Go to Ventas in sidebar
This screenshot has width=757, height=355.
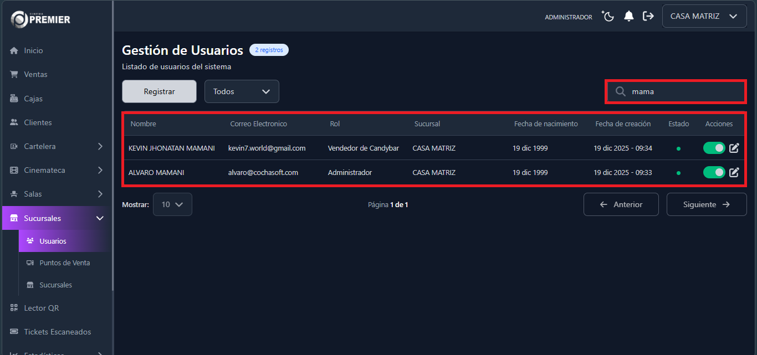pos(35,74)
